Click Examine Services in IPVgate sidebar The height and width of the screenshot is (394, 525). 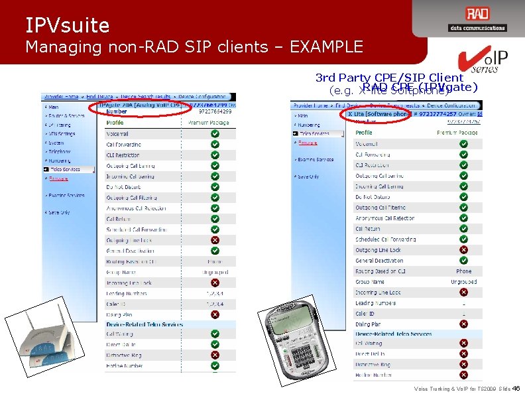click(66, 195)
